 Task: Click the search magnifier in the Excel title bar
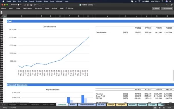point(167,5)
